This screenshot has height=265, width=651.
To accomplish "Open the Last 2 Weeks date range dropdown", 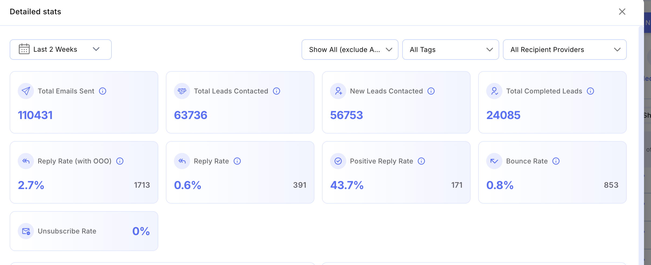I will pyautogui.click(x=61, y=50).
